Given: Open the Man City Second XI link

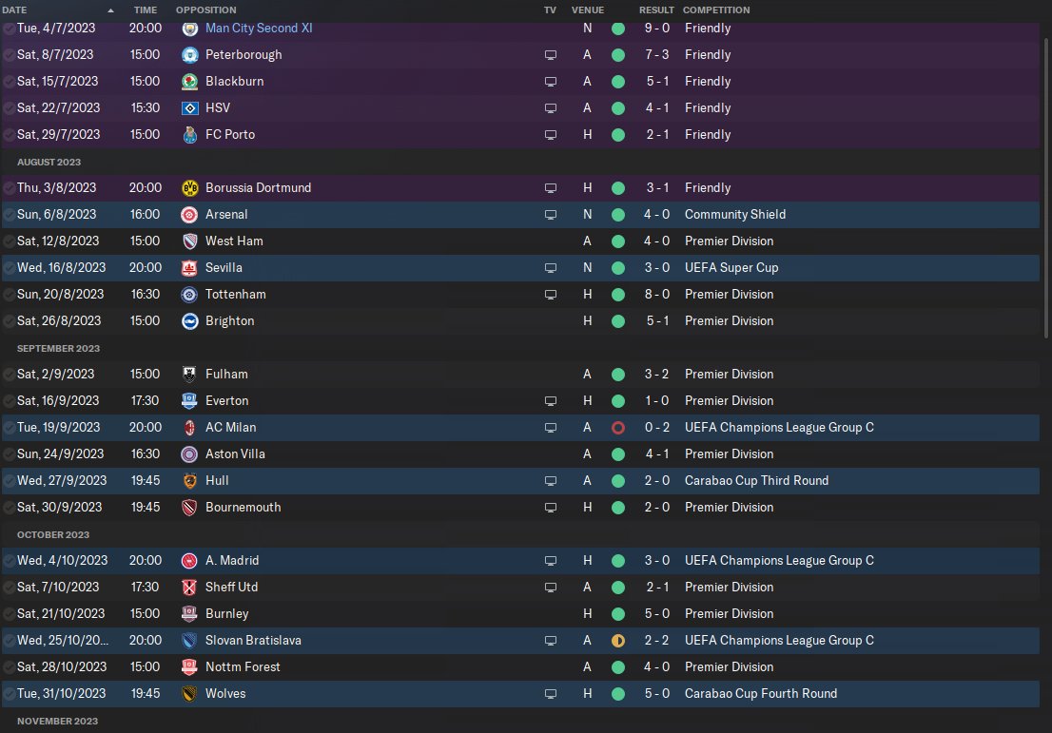Looking at the screenshot, I should point(259,29).
